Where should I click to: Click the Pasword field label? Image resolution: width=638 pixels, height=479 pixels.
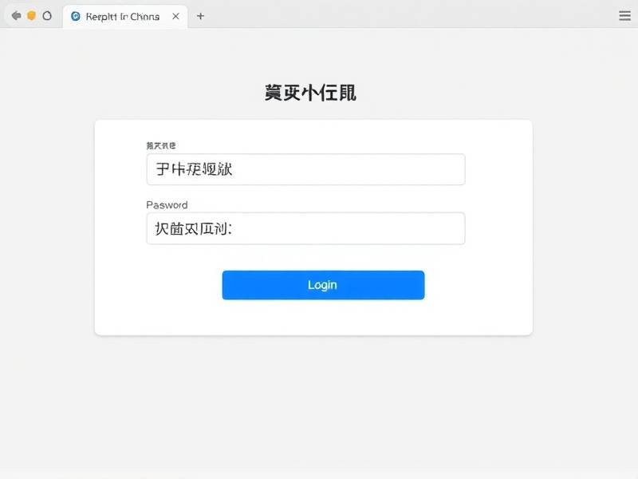tap(167, 205)
